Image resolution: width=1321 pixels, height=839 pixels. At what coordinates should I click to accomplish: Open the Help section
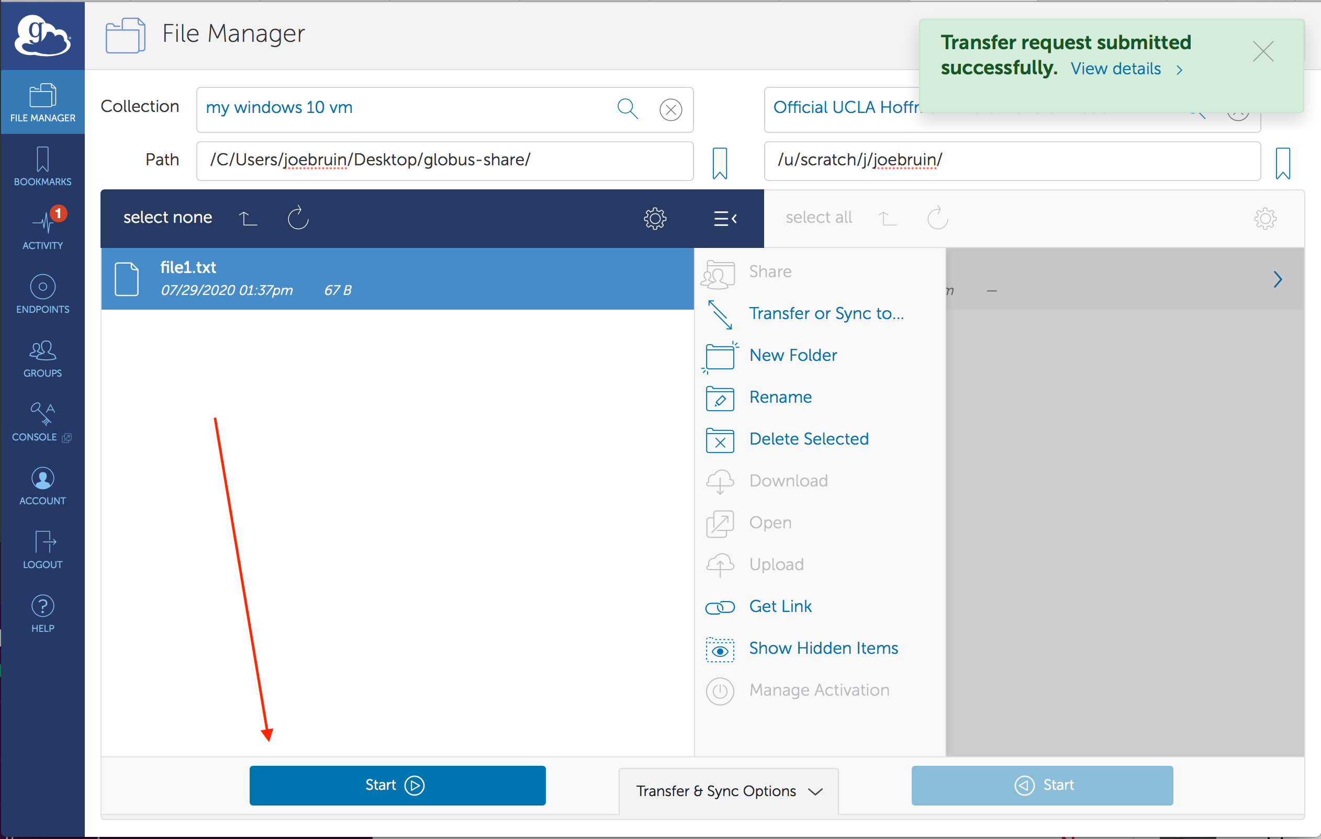(42, 613)
